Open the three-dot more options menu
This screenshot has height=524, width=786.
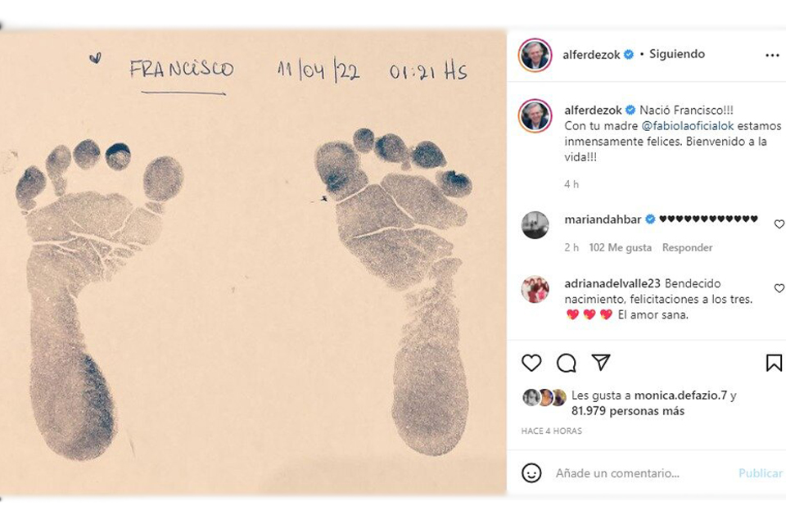(x=772, y=55)
